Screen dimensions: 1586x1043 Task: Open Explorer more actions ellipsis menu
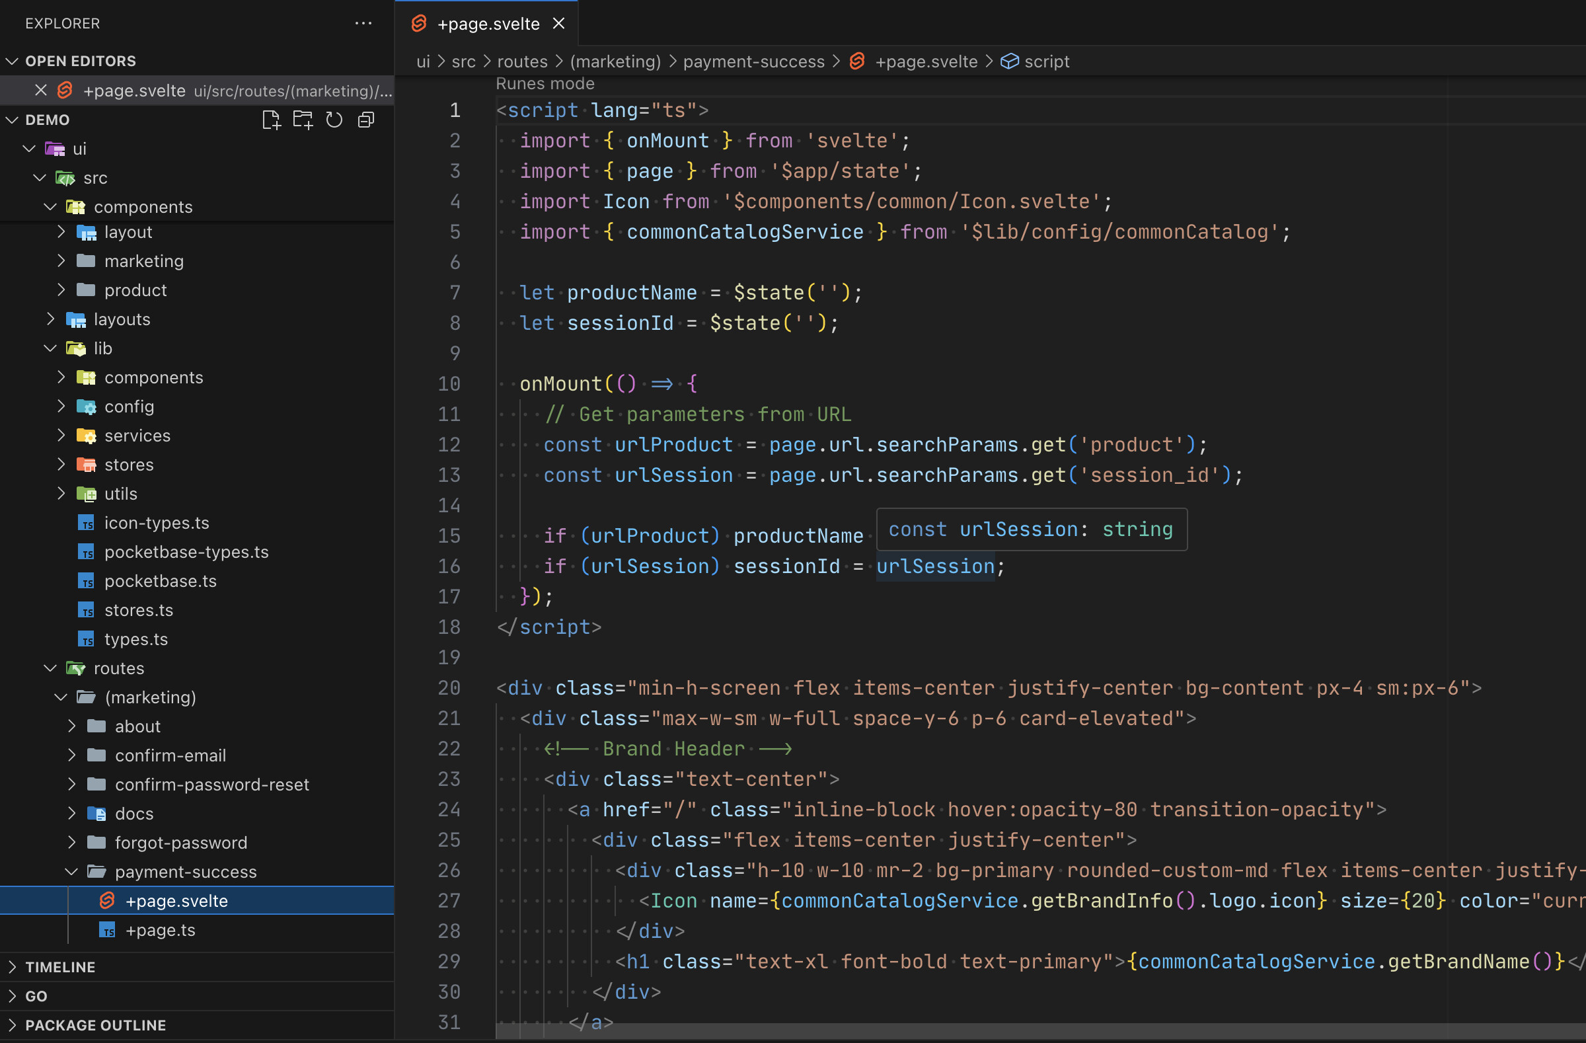363,23
